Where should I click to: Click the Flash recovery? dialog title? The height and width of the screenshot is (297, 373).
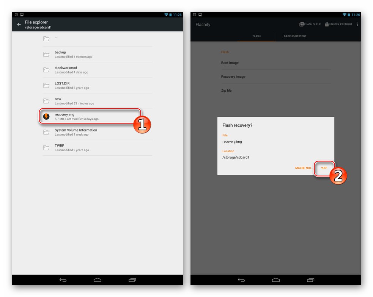pos(237,125)
